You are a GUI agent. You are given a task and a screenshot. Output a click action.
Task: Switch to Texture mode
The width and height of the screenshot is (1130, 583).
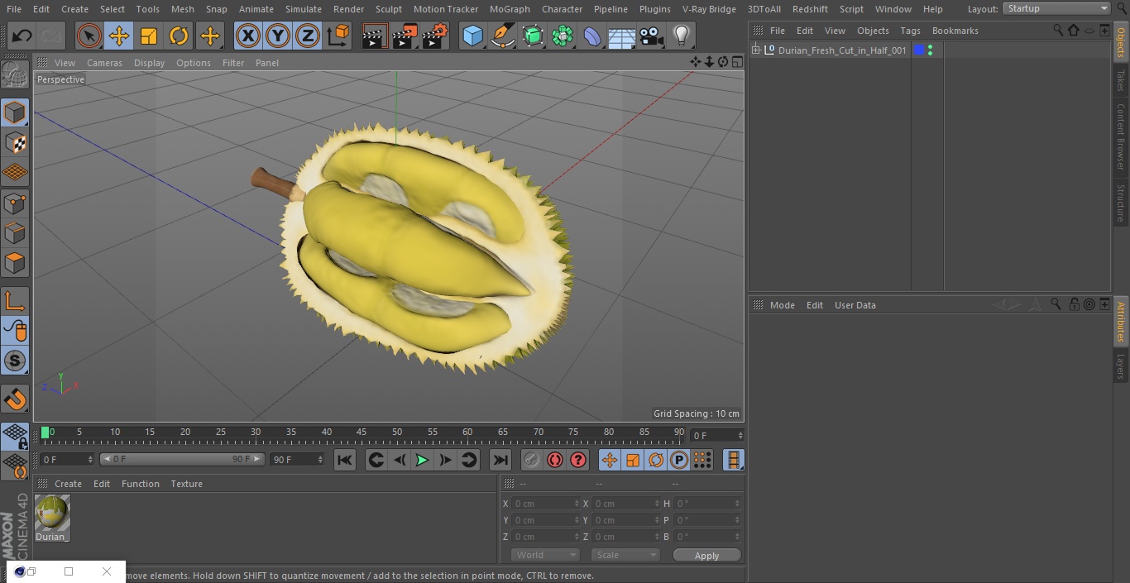(x=15, y=143)
